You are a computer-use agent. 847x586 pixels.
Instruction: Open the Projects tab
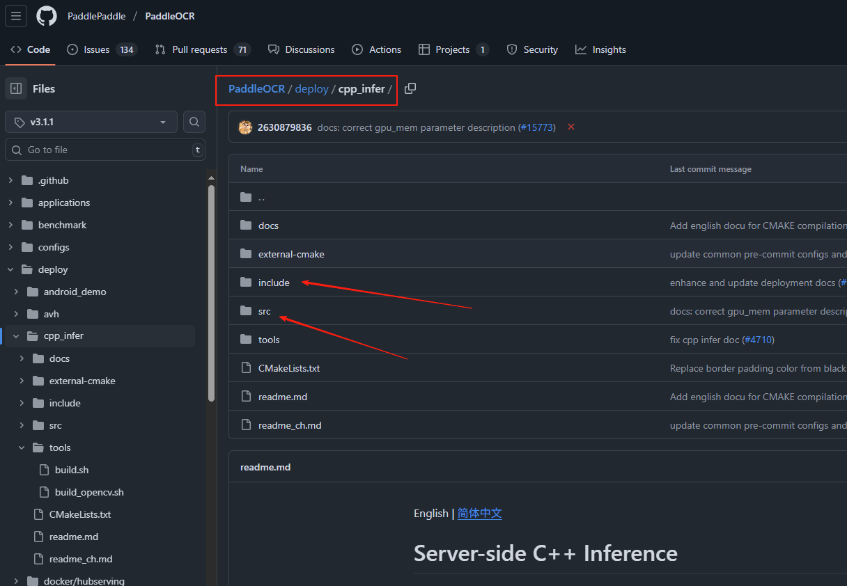pos(453,49)
